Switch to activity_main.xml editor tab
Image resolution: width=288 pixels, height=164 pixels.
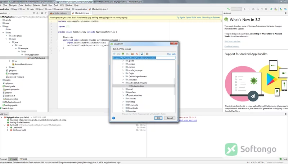(60, 13)
